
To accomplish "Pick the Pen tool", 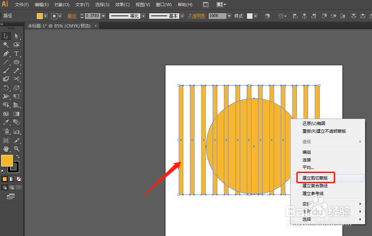I will tap(6, 54).
